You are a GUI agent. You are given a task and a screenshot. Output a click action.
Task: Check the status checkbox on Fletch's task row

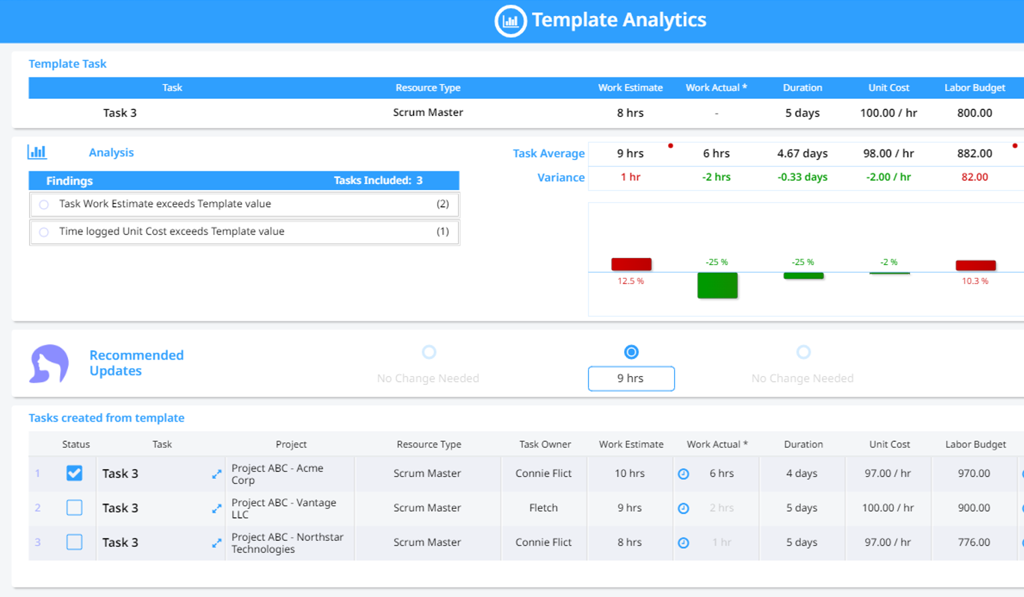pyautogui.click(x=74, y=508)
